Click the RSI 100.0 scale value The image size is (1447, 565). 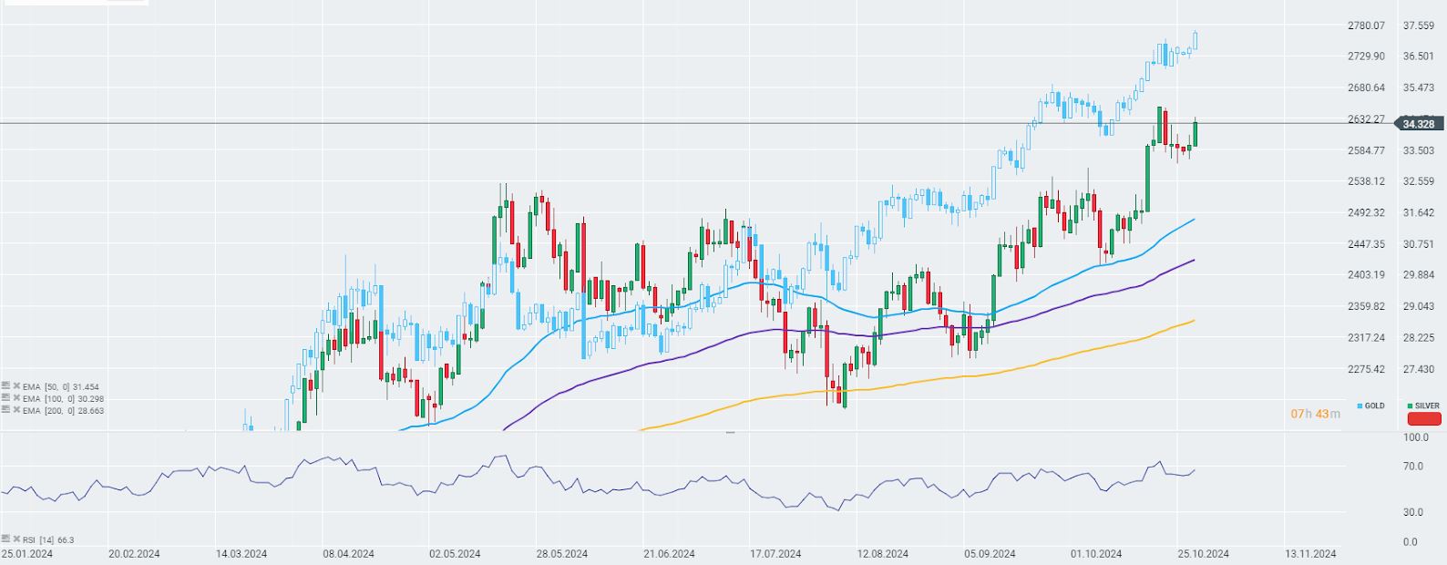(x=1415, y=437)
